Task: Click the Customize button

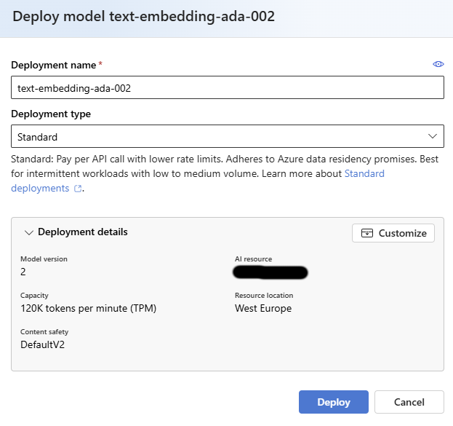Action: (393, 233)
